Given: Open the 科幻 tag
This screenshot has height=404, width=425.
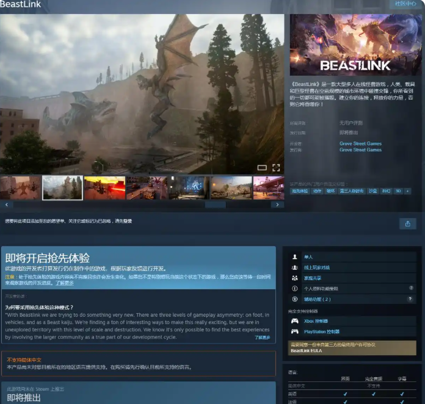Looking at the screenshot, I should tap(386, 191).
